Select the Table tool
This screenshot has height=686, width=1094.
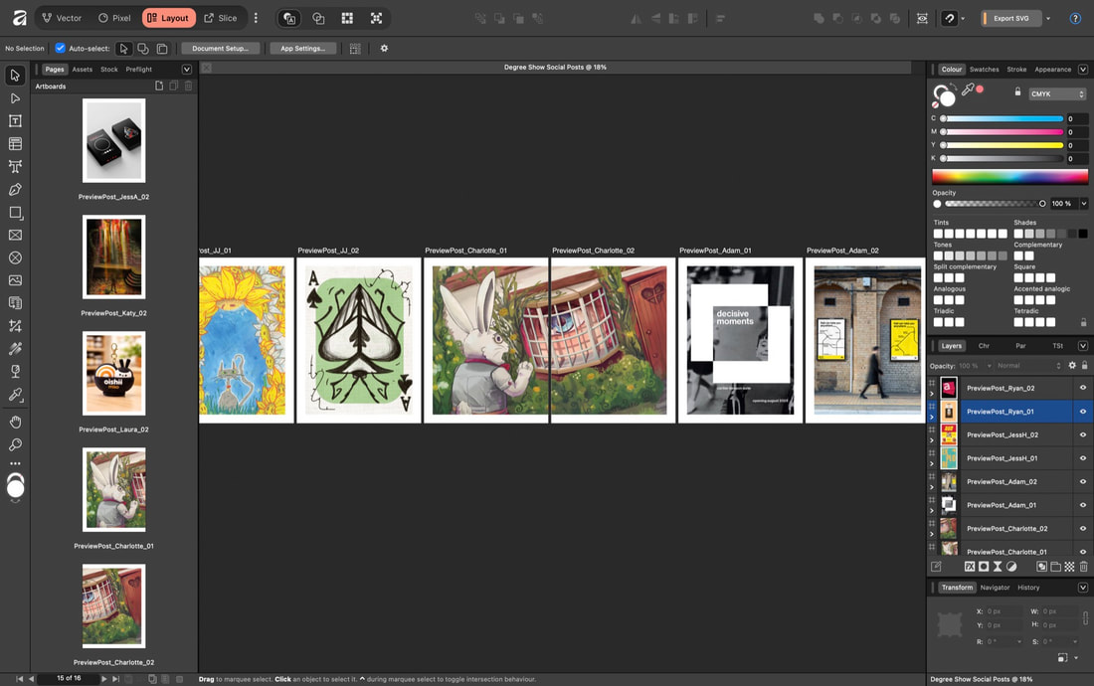click(x=15, y=143)
